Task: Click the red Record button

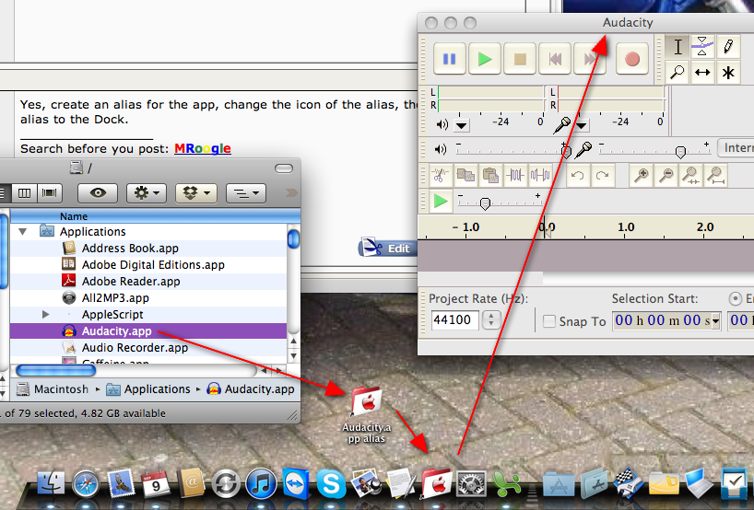Action: coord(631,59)
